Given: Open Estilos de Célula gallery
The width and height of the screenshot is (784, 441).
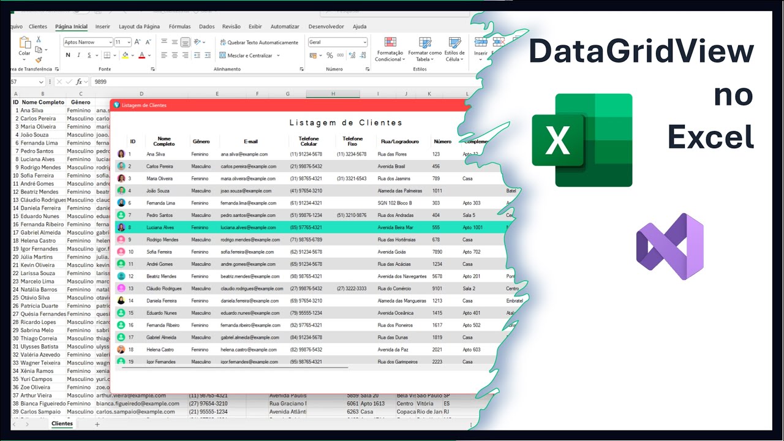Looking at the screenshot, I should [454, 49].
